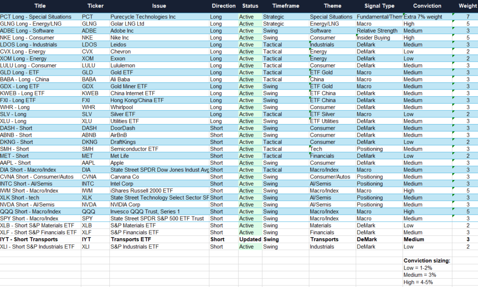Select the 'Gold Miner ETF' issue cell

[159, 86]
